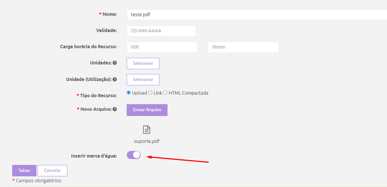
Task: Toggle the Inserir marca d'água switch
Action: tap(134, 155)
